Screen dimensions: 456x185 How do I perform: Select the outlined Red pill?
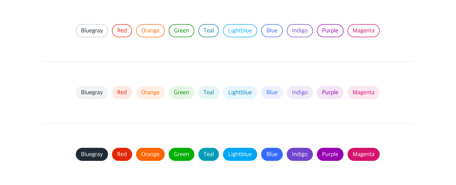[122, 31]
